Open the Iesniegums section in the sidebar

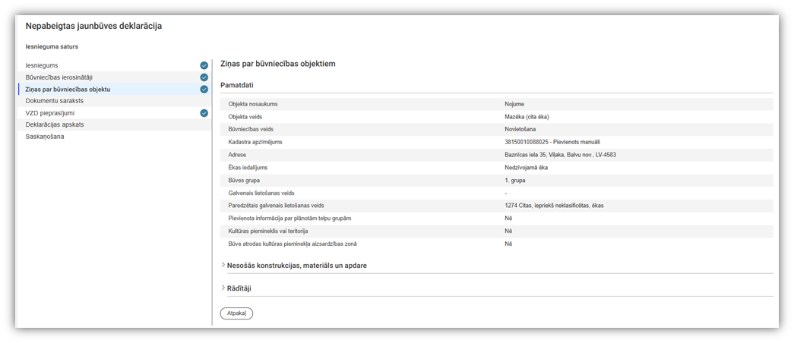coord(42,66)
